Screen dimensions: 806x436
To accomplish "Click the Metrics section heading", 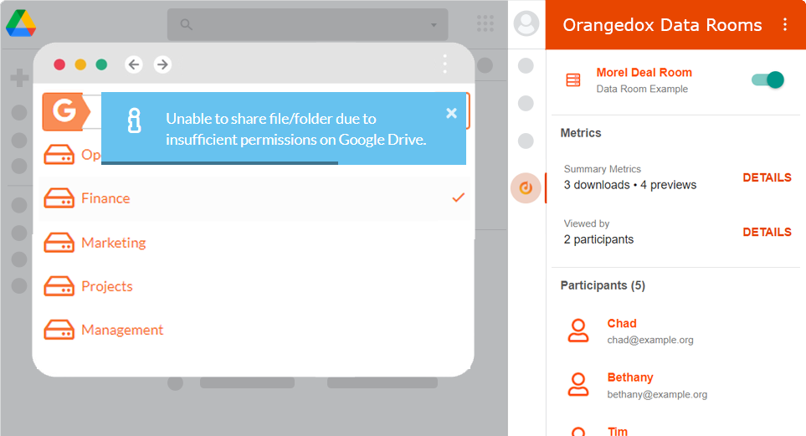I will coord(580,133).
